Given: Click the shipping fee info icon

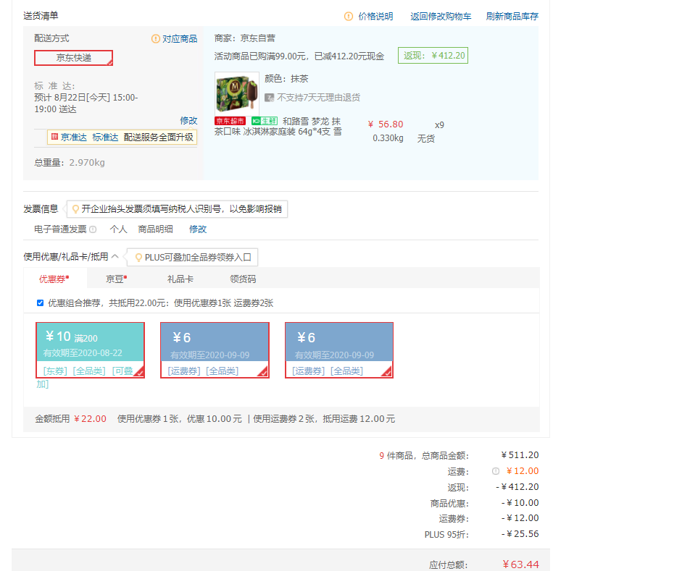Looking at the screenshot, I should pos(496,471).
